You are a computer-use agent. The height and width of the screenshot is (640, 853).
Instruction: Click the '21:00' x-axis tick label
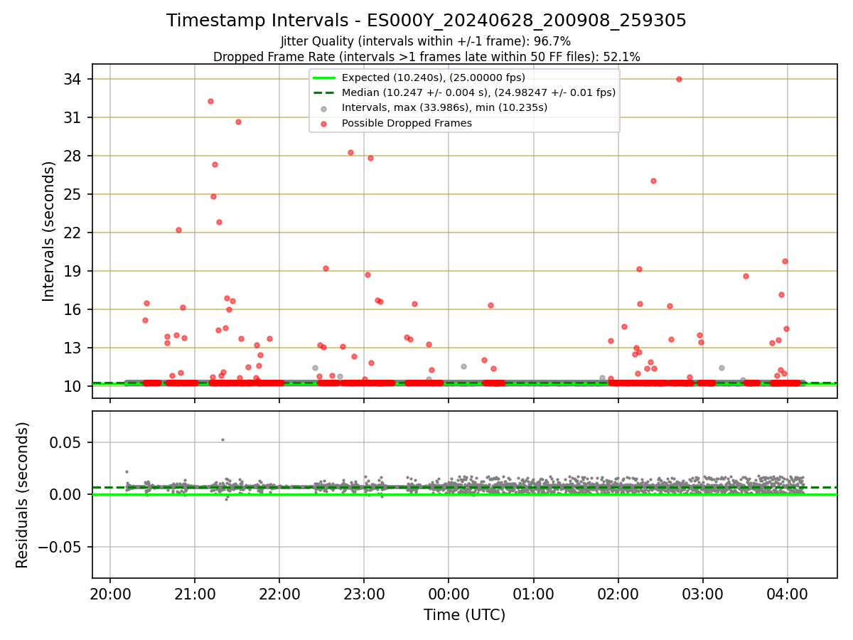[195, 594]
